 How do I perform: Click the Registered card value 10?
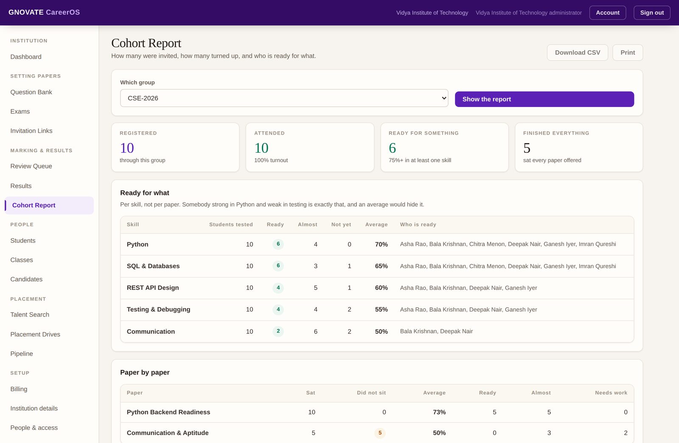[127, 148]
